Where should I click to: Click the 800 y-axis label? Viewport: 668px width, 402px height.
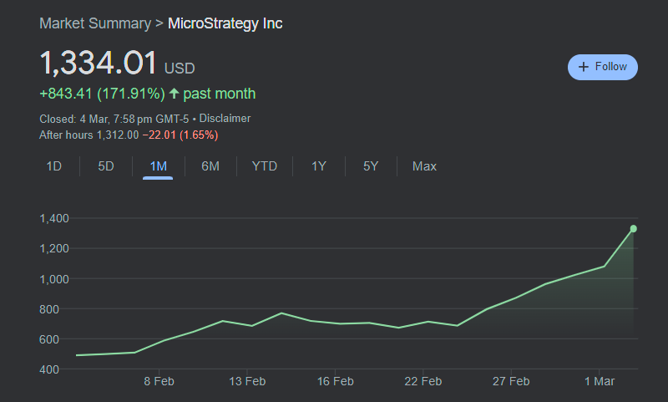[49, 309]
